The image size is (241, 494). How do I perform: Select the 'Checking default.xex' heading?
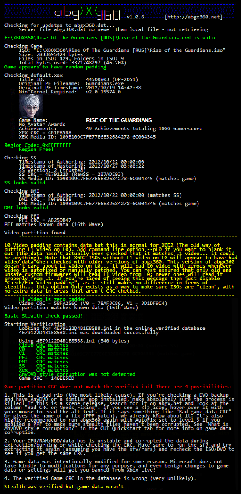33,75
